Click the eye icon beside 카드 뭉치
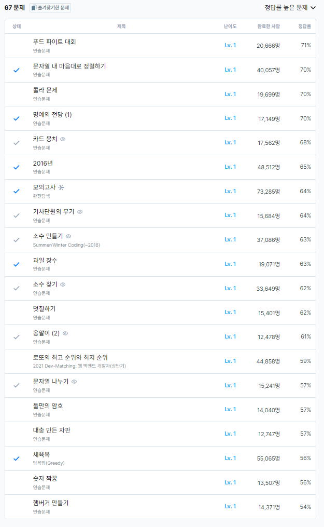This screenshot has width=324, height=527. [x=63, y=139]
